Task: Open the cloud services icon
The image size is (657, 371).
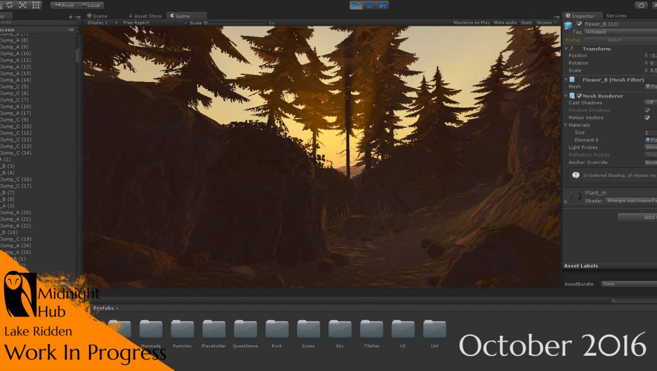Action: point(641,5)
